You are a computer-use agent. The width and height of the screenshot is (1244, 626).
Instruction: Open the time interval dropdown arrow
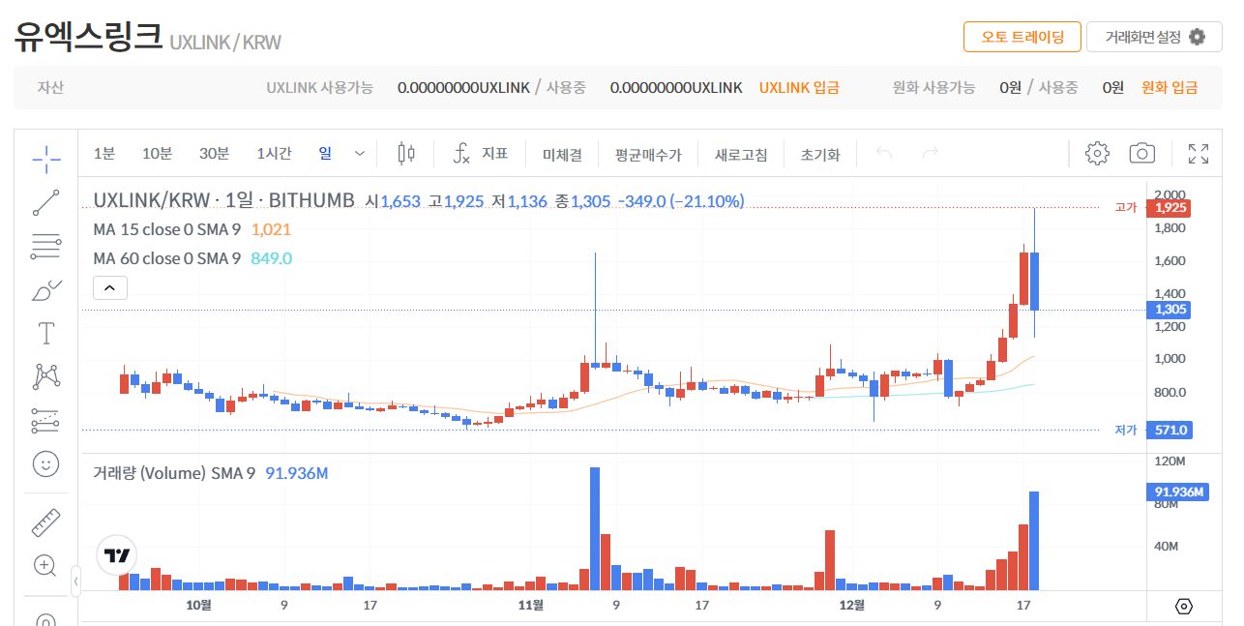360,153
